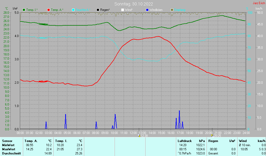266x156 pixels.
Task: Click the wind gust spike near 17:00
Action: point(179,120)
